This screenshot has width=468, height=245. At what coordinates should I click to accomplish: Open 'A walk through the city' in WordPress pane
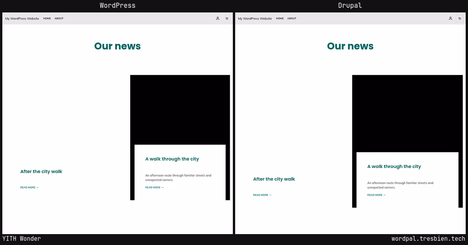coord(172,159)
